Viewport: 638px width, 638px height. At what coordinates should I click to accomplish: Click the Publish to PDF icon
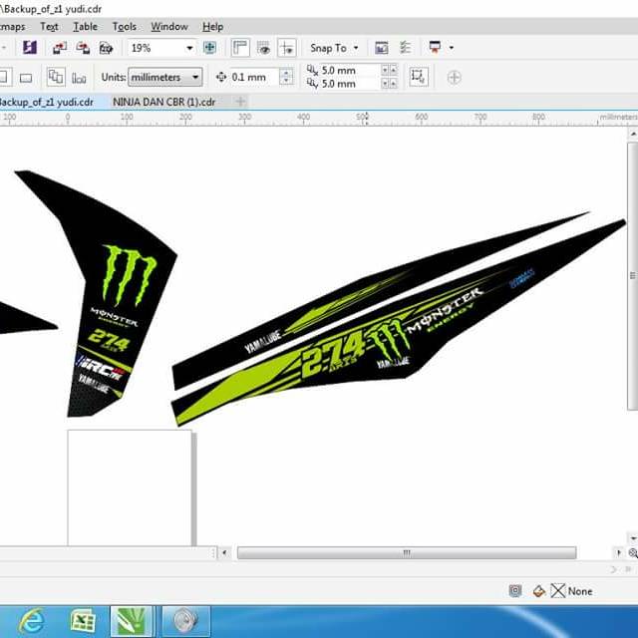pyautogui.click(x=106, y=48)
